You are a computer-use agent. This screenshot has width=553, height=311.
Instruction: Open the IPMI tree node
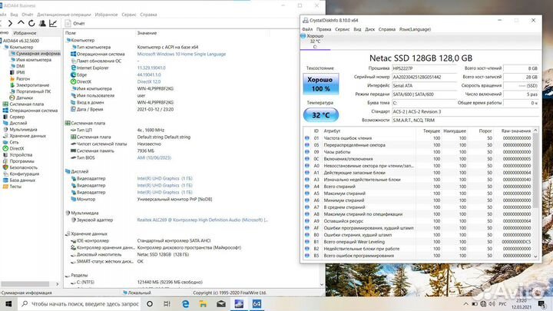coord(18,72)
